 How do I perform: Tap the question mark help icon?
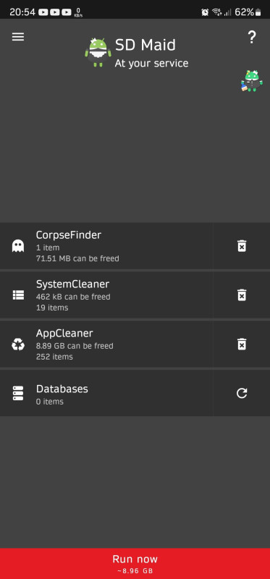pos(251,38)
